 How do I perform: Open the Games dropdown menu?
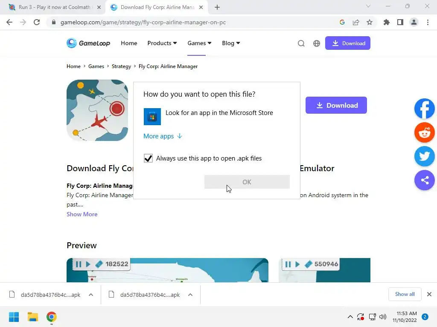tap(199, 43)
